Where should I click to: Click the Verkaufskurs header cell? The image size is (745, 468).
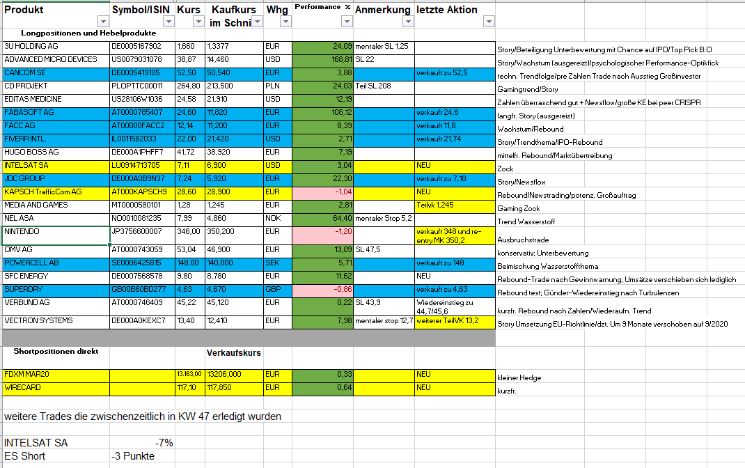coord(234,352)
